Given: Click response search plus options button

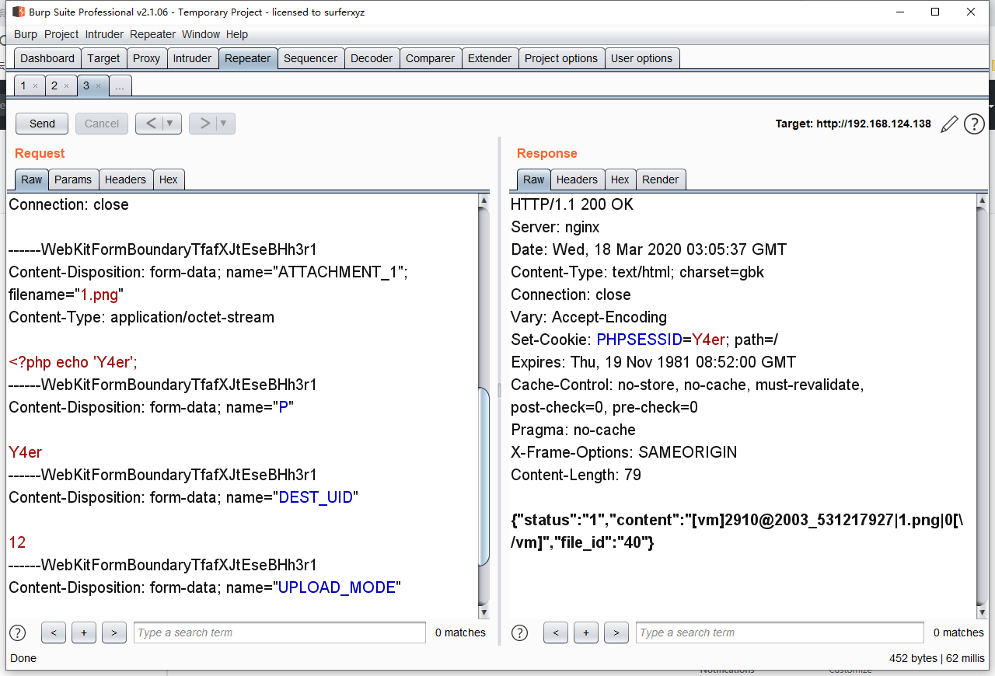Looking at the screenshot, I should click(x=585, y=632).
